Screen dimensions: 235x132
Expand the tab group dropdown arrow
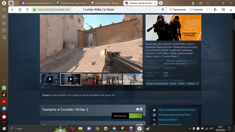coord(16,3)
